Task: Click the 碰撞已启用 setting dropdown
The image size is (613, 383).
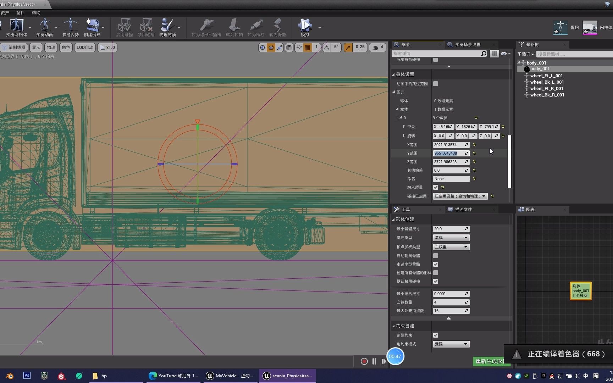Action: pyautogui.click(x=459, y=196)
